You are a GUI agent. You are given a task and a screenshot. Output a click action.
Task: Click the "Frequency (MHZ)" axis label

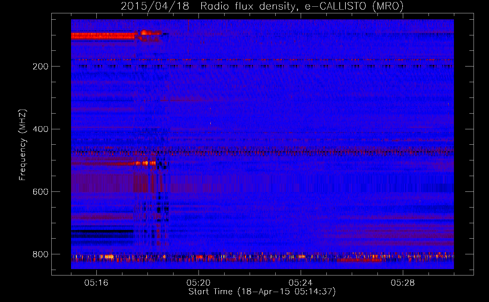[23, 145]
